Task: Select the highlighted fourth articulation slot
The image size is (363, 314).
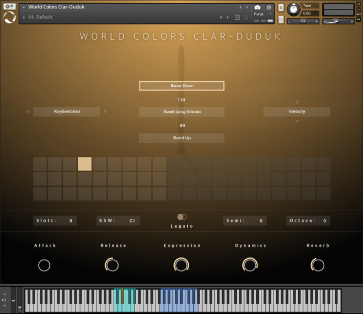Action: [85, 164]
